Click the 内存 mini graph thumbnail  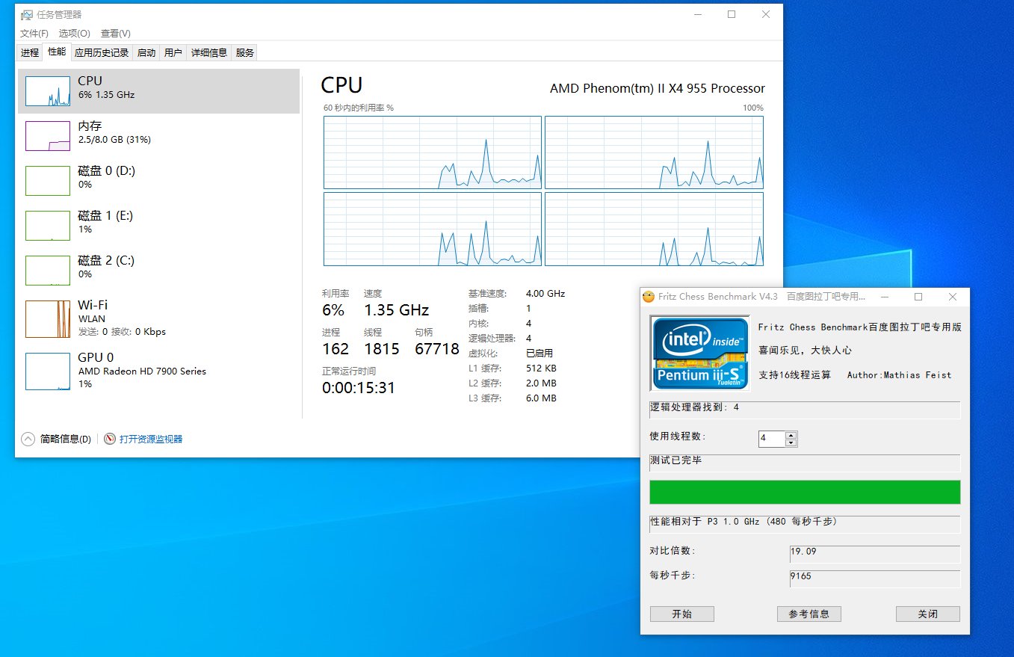coord(48,136)
